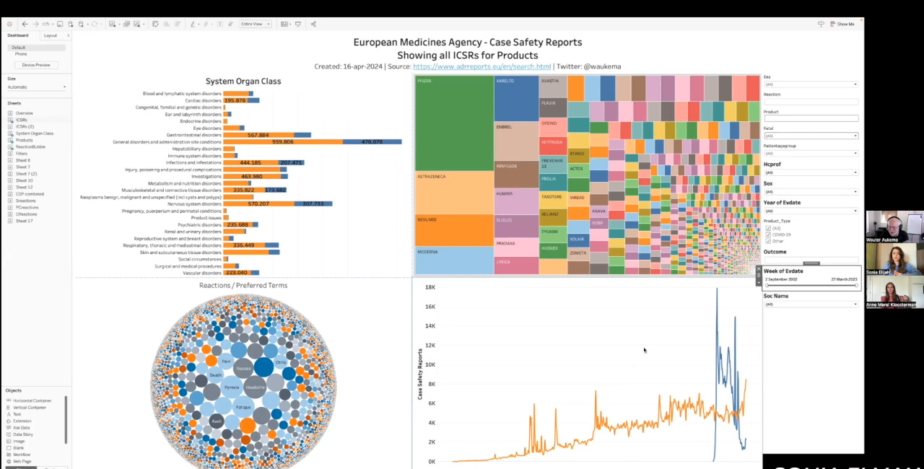
Task: Click the Pyrexia bubble
Action: coord(231,387)
